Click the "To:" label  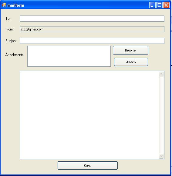[8, 19]
